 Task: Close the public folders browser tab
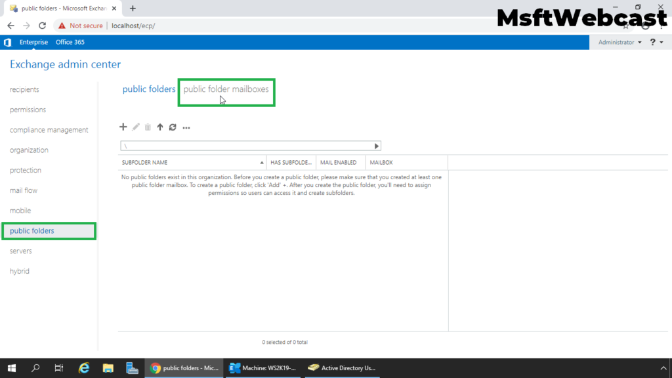(x=114, y=8)
